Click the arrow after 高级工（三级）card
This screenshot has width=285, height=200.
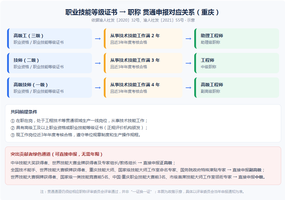[98, 39]
